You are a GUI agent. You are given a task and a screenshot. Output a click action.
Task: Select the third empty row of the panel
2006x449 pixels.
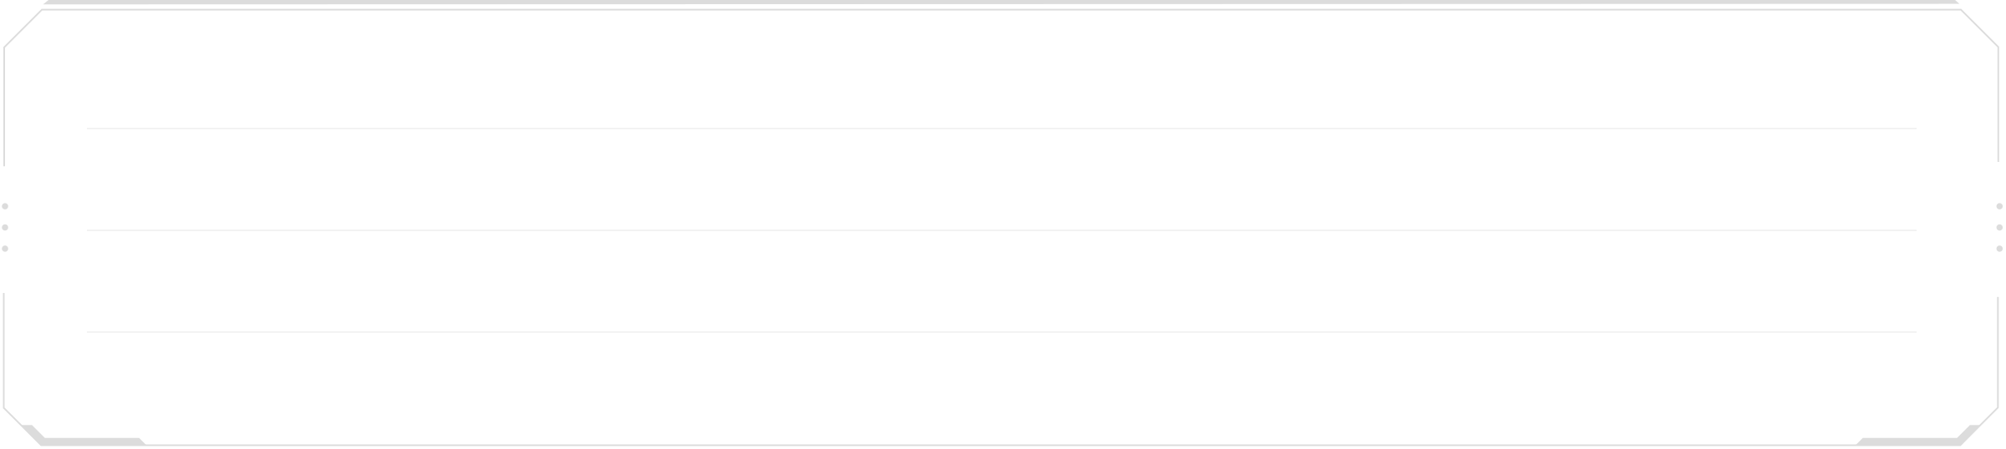pyautogui.click(x=1001, y=281)
